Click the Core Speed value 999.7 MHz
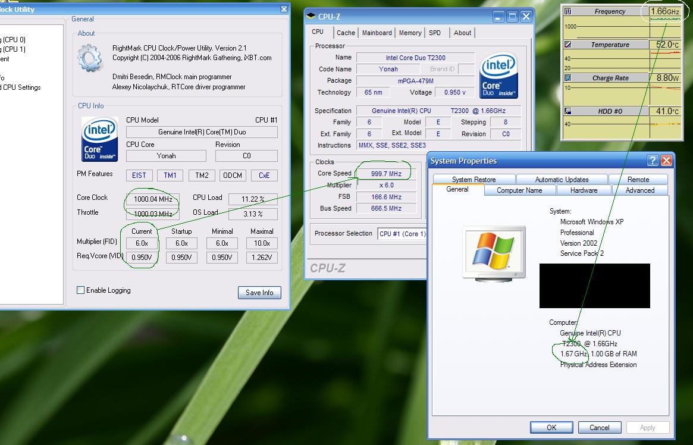This screenshot has height=445, width=693. click(386, 174)
